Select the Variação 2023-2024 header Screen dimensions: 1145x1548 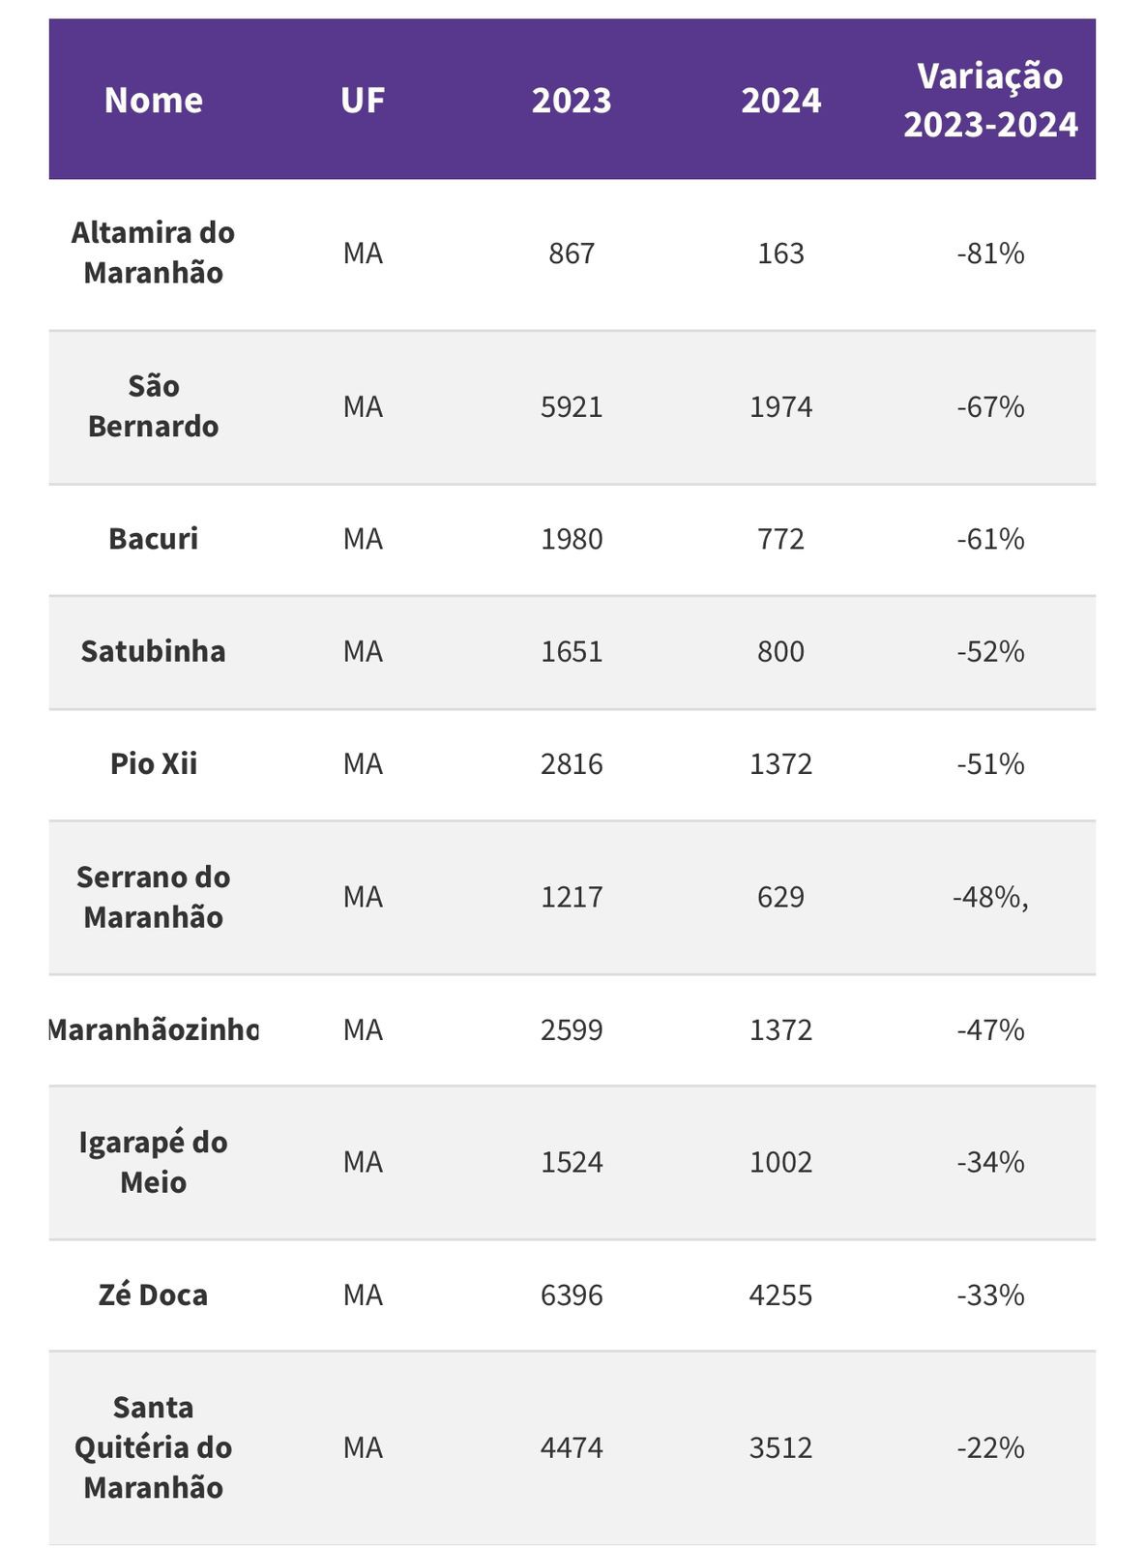990,101
